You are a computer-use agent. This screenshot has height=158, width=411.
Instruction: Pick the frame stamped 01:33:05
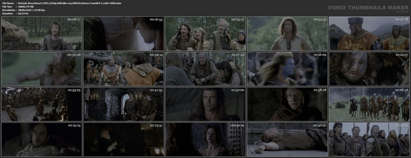pyautogui.click(x=42, y=104)
